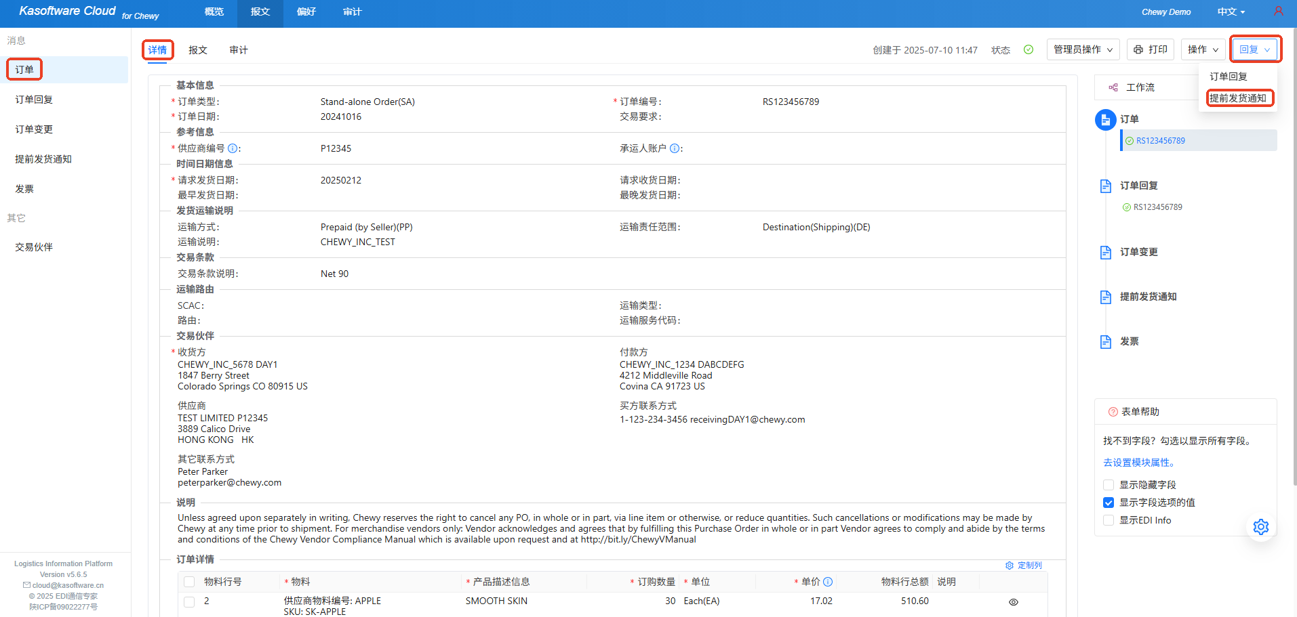This screenshot has width=1297, height=617.
Task: Click the eye icon on item row 2
Action: tap(1013, 602)
